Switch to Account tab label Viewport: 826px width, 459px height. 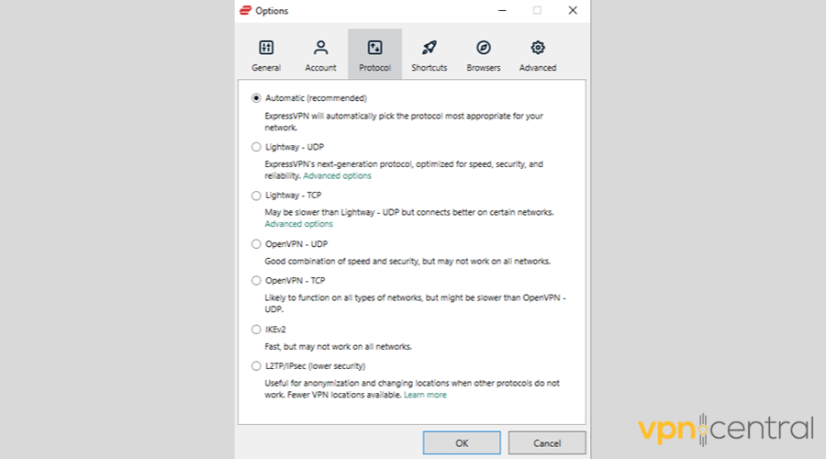click(320, 67)
